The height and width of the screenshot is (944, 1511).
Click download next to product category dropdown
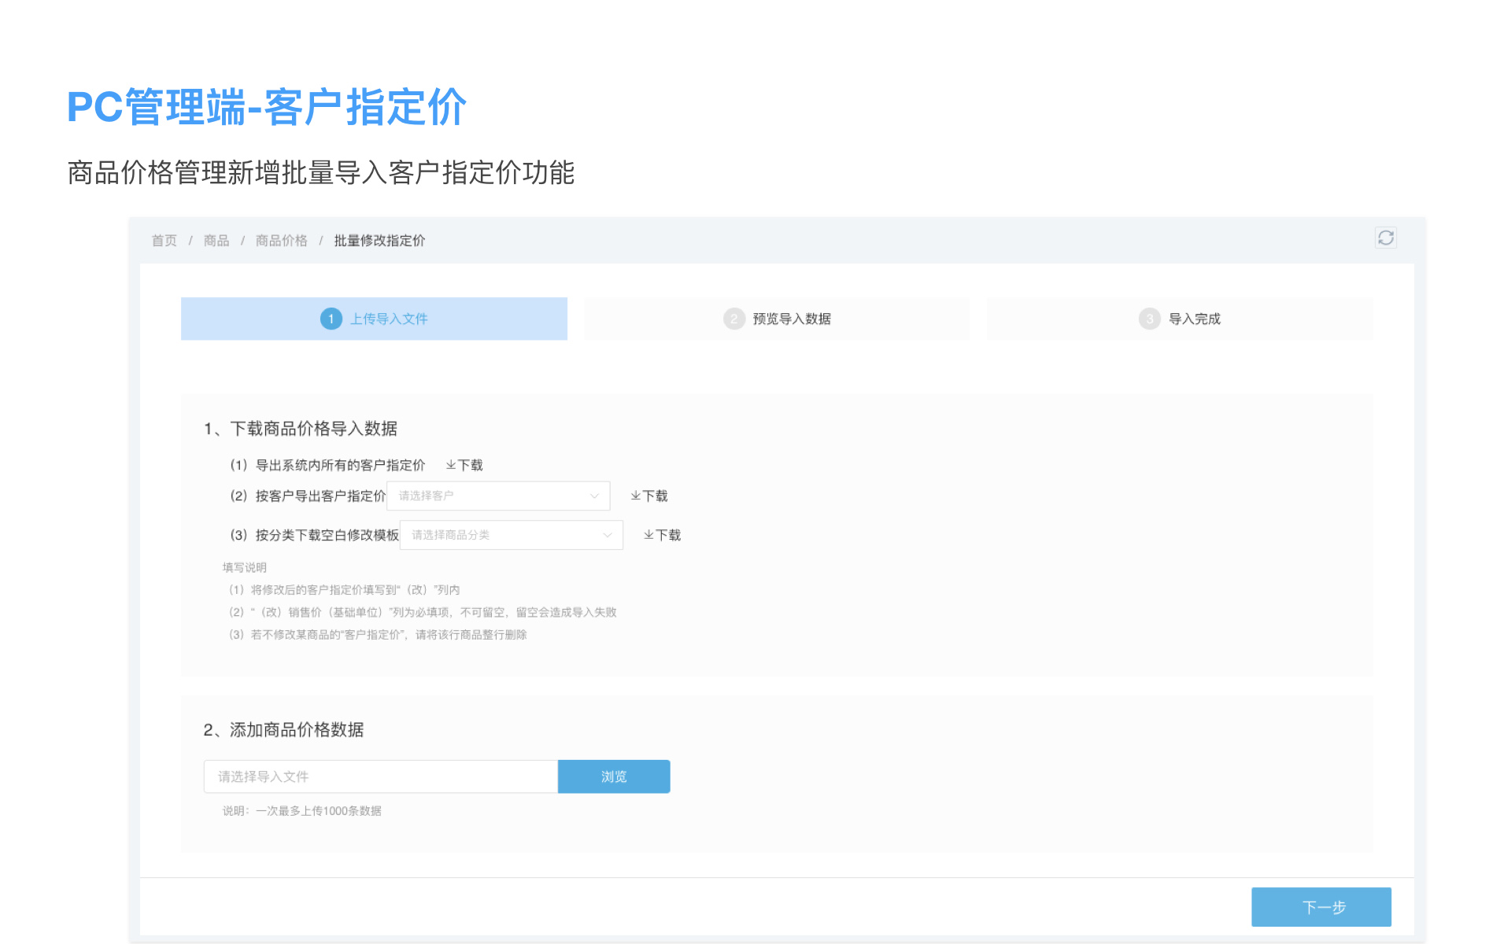(662, 535)
